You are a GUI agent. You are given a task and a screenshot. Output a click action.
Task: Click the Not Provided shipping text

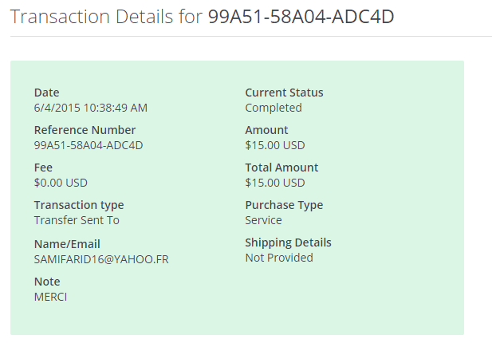[279, 258]
